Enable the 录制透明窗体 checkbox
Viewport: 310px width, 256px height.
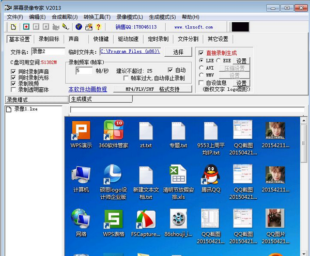(14, 89)
